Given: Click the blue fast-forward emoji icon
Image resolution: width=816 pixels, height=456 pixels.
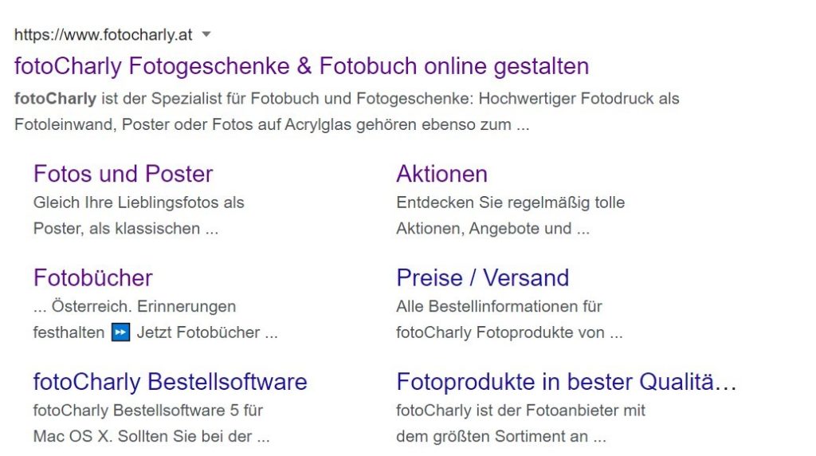Looking at the screenshot, I should 120,332.
